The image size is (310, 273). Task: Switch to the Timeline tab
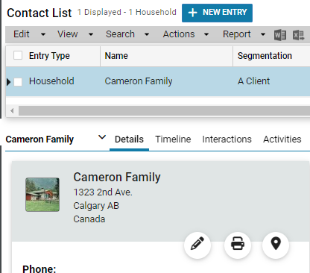click(173, 139)
